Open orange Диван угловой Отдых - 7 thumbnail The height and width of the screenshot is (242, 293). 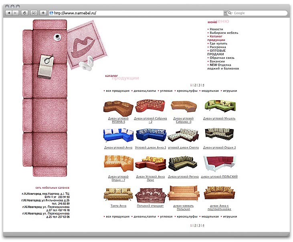tap(119, 163)
